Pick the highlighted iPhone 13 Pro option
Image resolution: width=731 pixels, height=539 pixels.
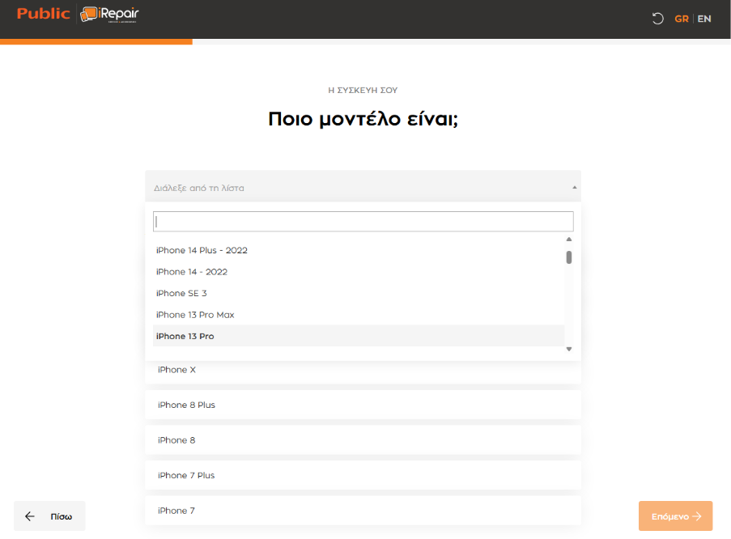[185, 336]
